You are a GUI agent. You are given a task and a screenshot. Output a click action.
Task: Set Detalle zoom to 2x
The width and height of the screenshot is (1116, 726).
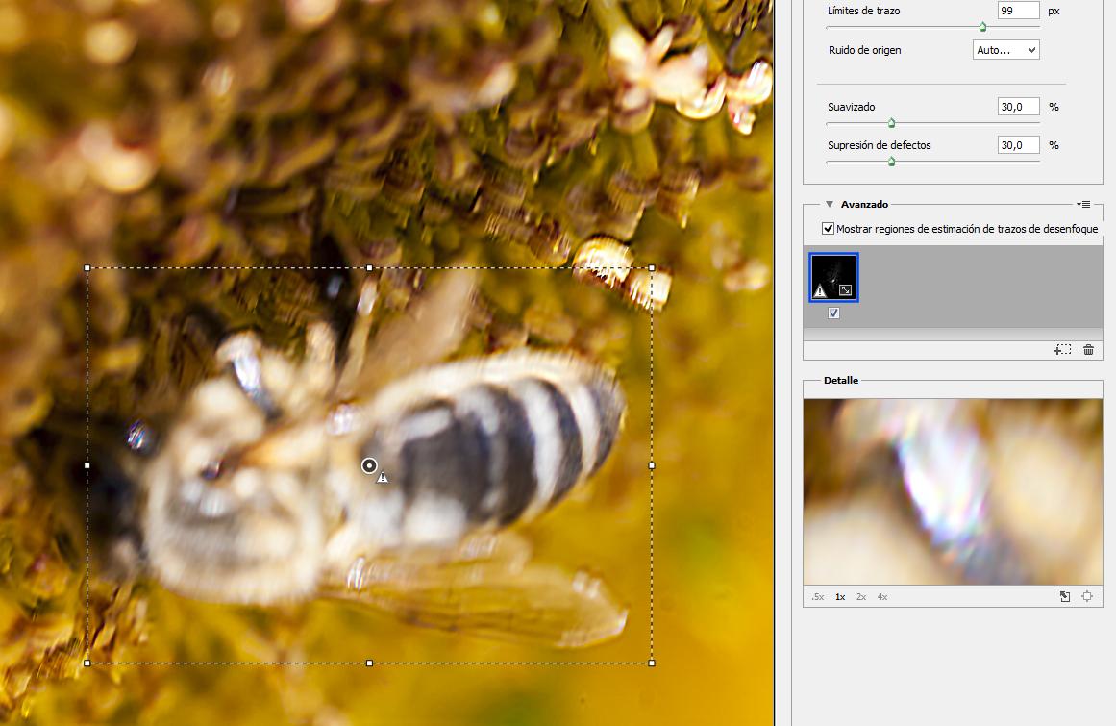pos(861,597)
